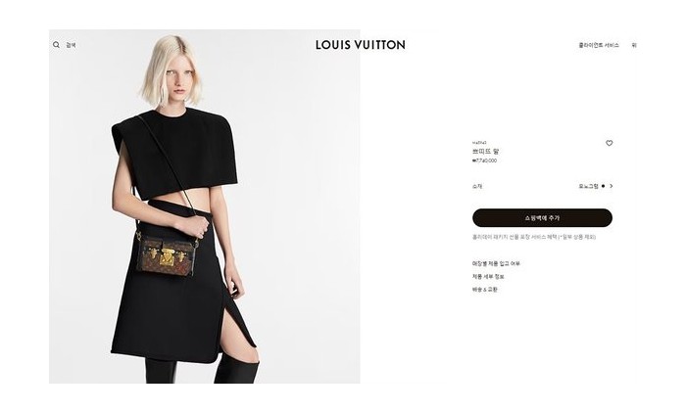The width and height of the screenshot is (686, 413).
Task: Click the magnifying glass search icon
Action: [x=56, y=45]
